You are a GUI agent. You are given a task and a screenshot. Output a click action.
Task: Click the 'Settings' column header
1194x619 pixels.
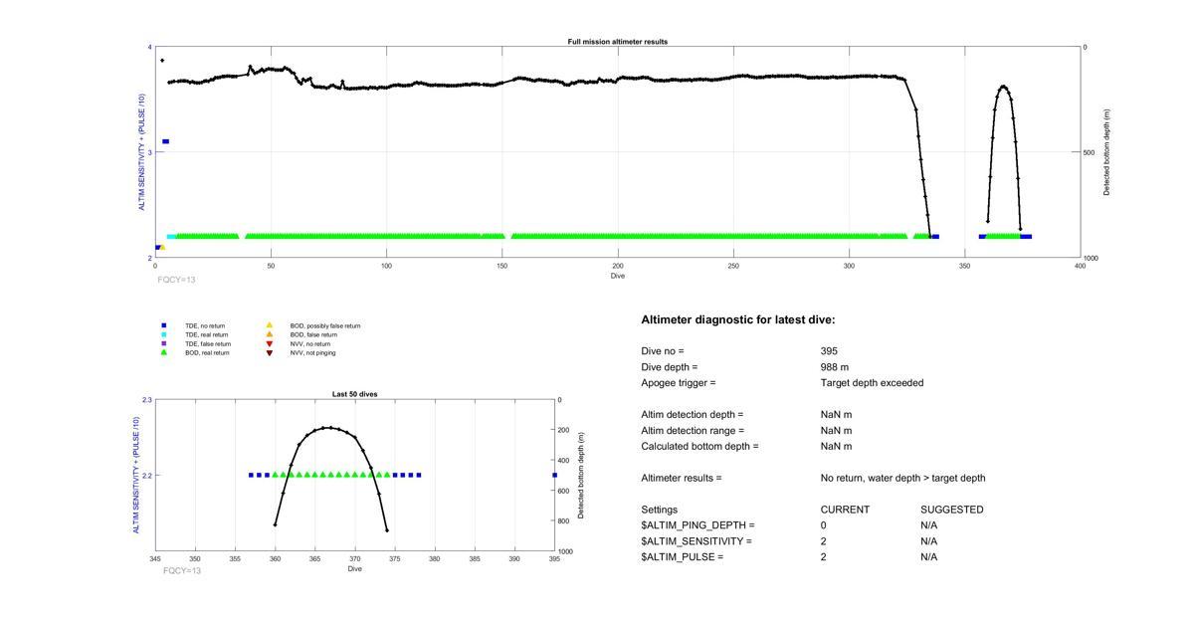[x=659, y=510]
